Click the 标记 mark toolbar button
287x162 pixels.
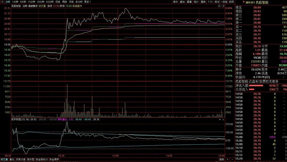click(x=217, y=2)
